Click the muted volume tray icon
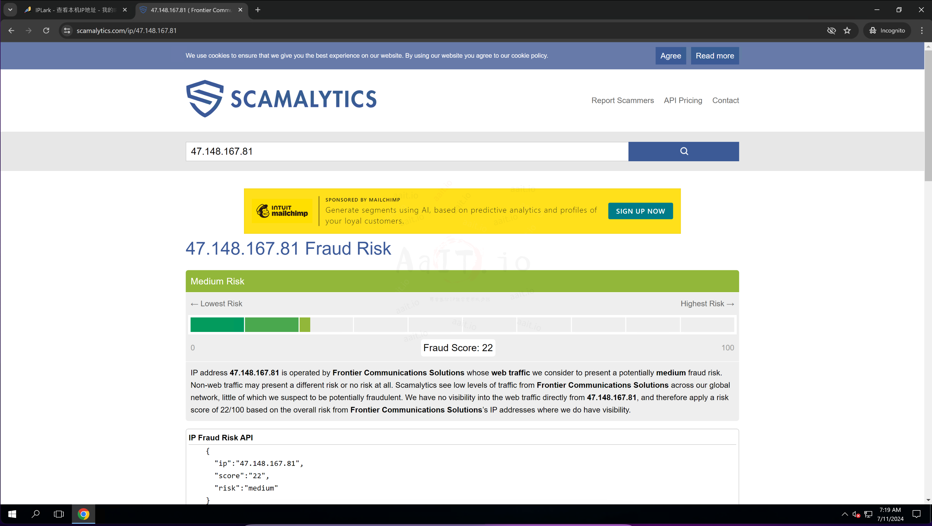Image resolution: width=932 pixels, height=526 pixels. (856, 514)
